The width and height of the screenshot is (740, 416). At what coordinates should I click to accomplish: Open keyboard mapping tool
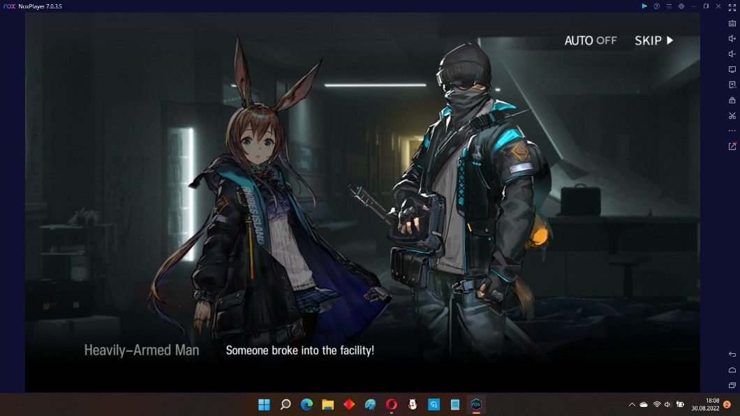(732, 23)
